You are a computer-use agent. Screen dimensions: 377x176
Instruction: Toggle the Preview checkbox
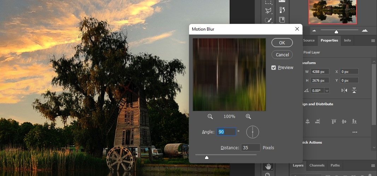pos(273,68)
